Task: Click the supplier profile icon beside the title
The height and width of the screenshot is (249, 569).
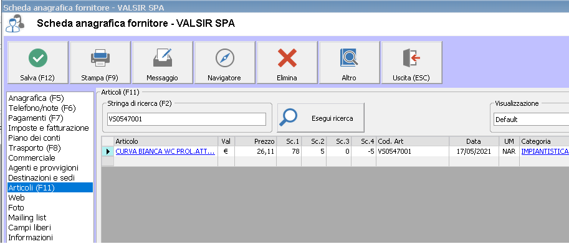Action: (15, 24)
